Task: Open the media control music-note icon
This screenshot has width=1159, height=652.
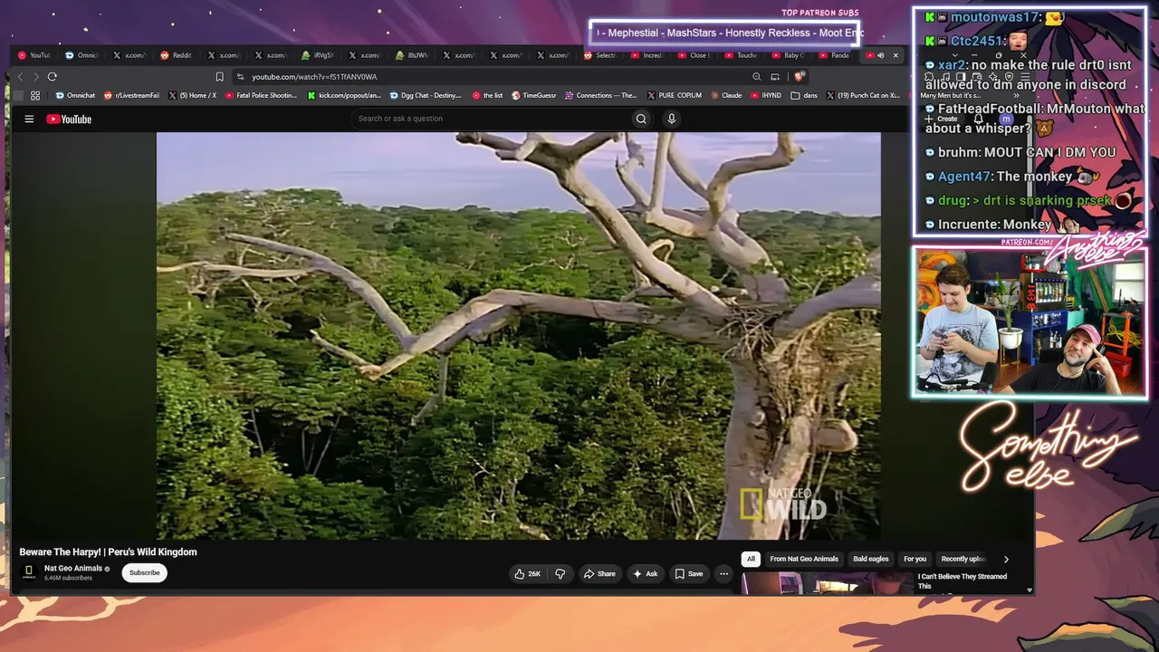Action: click(944, 77)
